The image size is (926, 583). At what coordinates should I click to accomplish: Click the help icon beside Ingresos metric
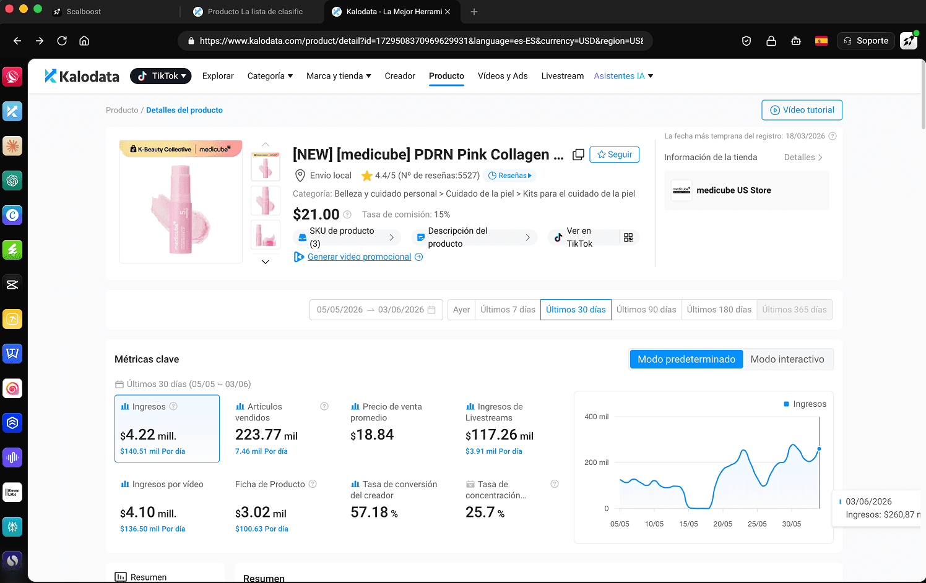[173, 406]
